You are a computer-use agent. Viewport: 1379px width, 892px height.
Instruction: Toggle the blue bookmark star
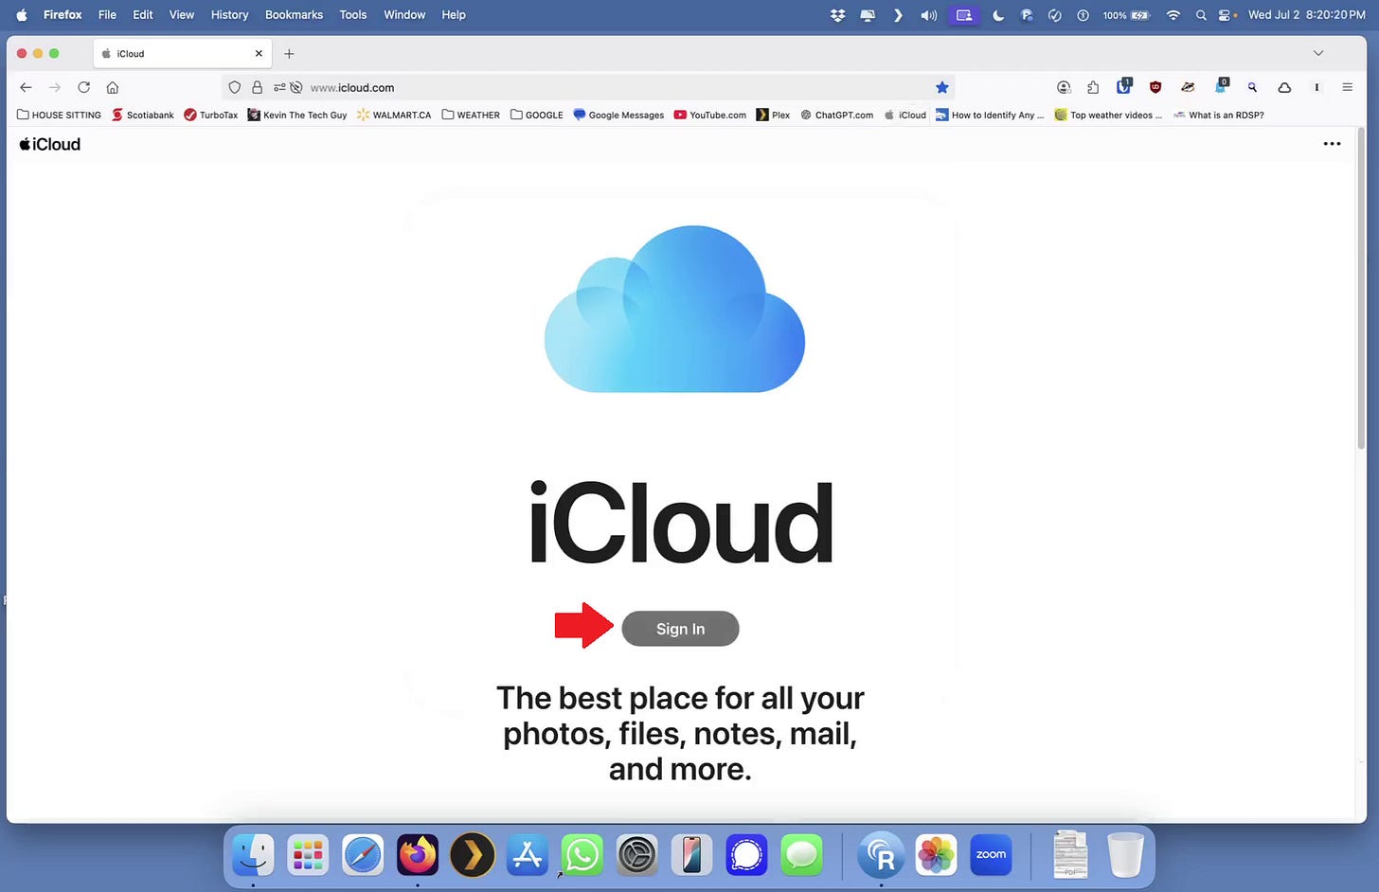[941, 87]
